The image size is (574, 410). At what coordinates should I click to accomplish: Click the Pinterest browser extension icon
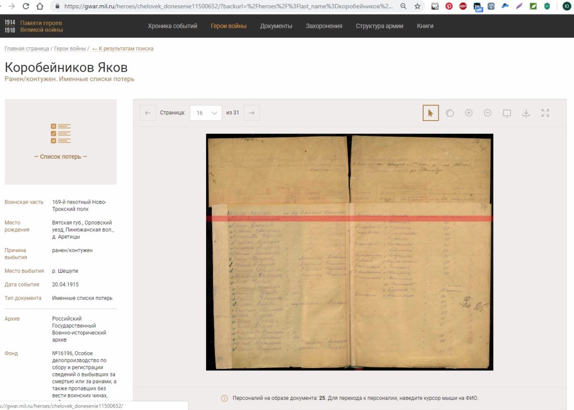click(449, 7)
